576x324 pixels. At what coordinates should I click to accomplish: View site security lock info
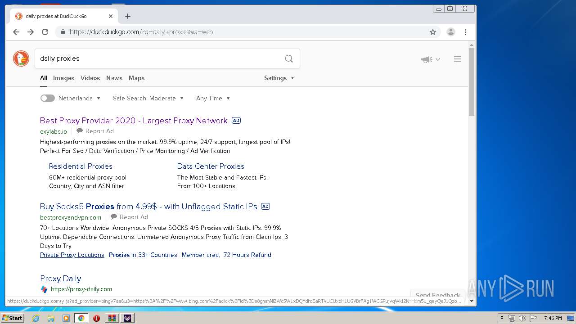(x=63, y=32)
